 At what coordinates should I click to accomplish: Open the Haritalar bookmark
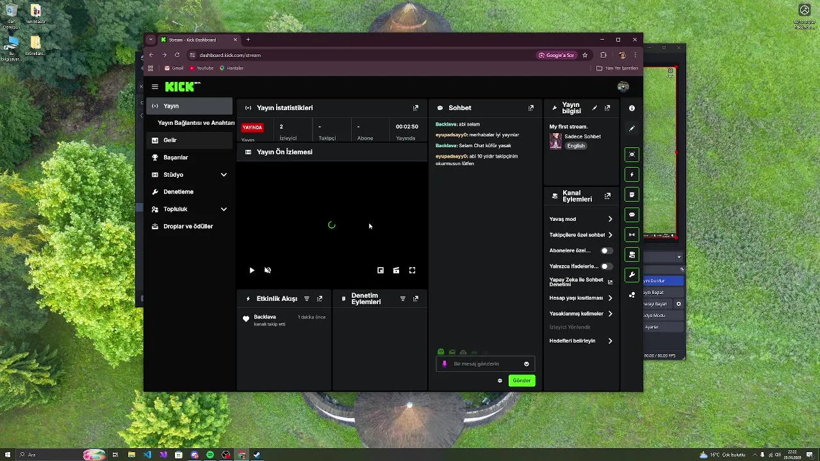click(231, 68)
